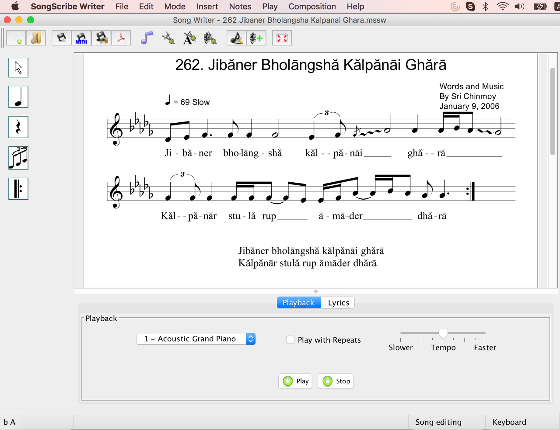Open the volume control in menu bar
The height and width of the screenshot is (430, 560).
point(520,7)
